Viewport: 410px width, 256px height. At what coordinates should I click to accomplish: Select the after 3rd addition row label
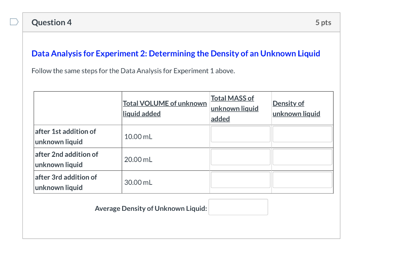(x=65, y=182)
